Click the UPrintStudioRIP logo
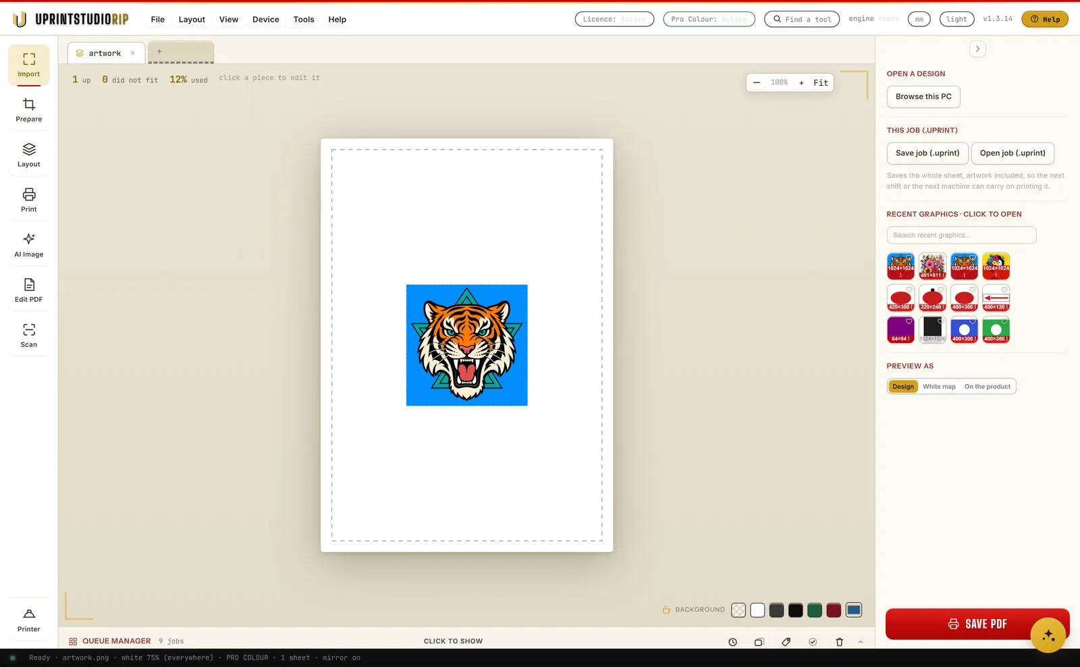 click(x=71, y=19)
